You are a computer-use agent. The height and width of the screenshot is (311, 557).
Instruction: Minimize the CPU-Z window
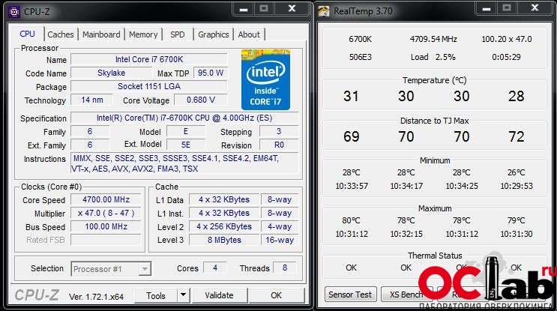(244, 8)
